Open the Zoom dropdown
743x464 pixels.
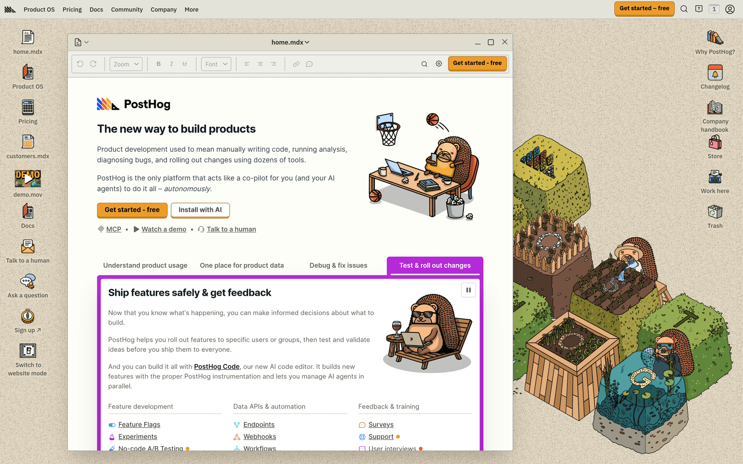click(x=126, y=64)
